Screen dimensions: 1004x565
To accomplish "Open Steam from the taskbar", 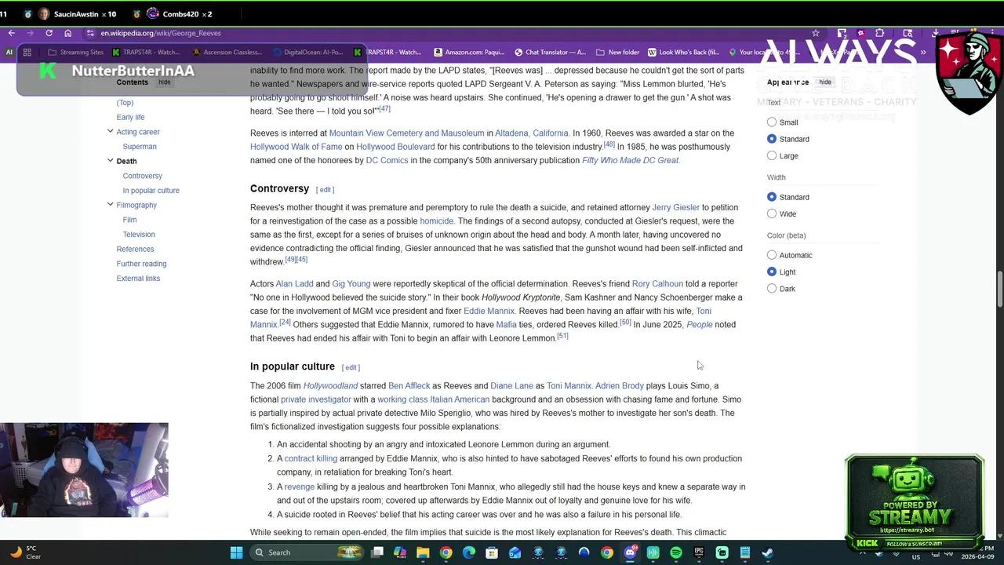I will (767, 552).
